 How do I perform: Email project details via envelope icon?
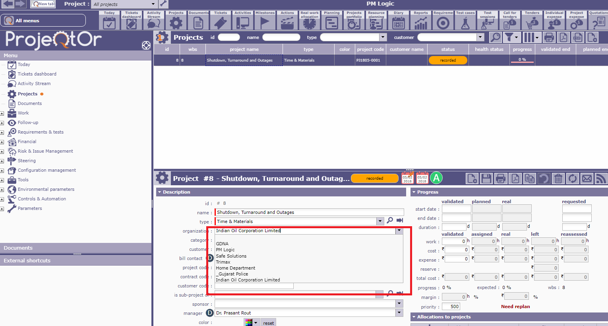point(587,179)
